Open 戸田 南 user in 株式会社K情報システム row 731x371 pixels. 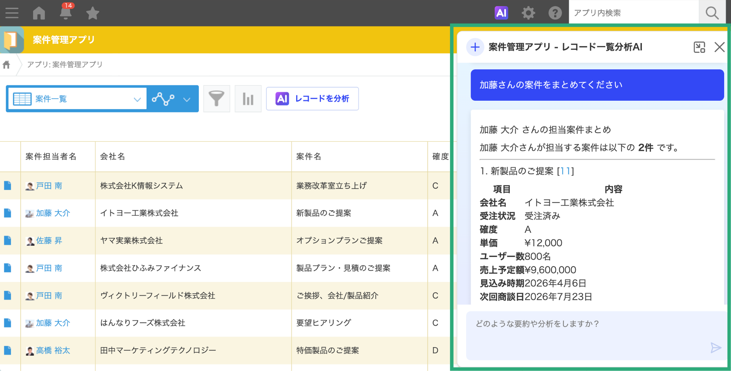point(49,186)
